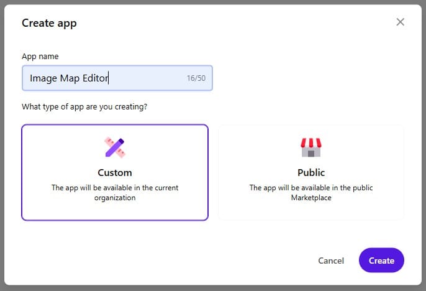Cancel the app creation
The image size is (426, 291).
[x=331, y=261]
